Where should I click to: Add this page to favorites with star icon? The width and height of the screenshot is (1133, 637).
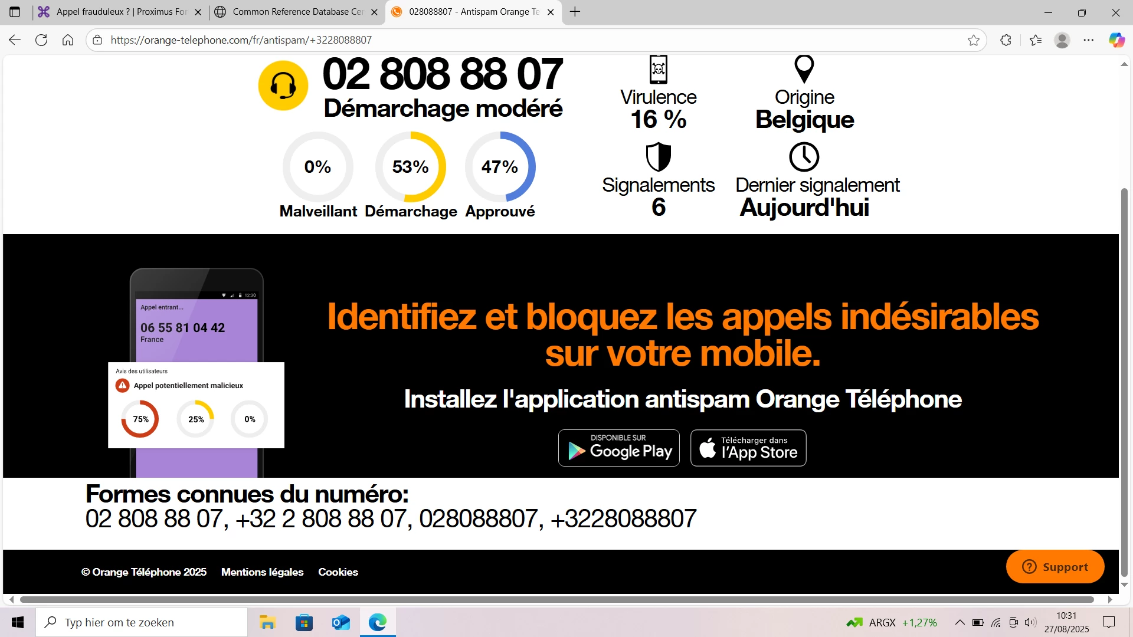pos(974,40)
